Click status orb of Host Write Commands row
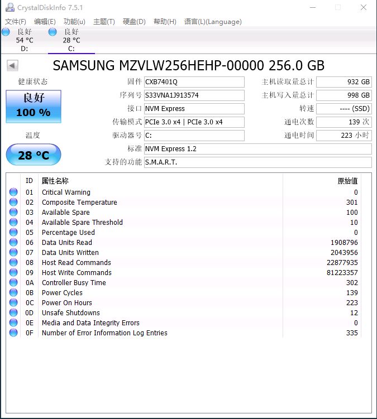377x419 pixels. 13,272
